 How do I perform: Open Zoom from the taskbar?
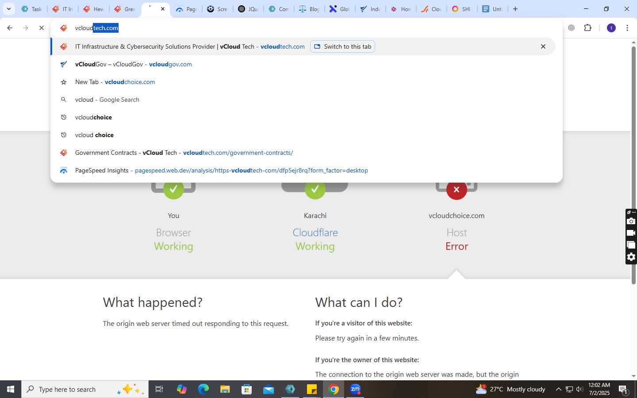pos(355,389)
